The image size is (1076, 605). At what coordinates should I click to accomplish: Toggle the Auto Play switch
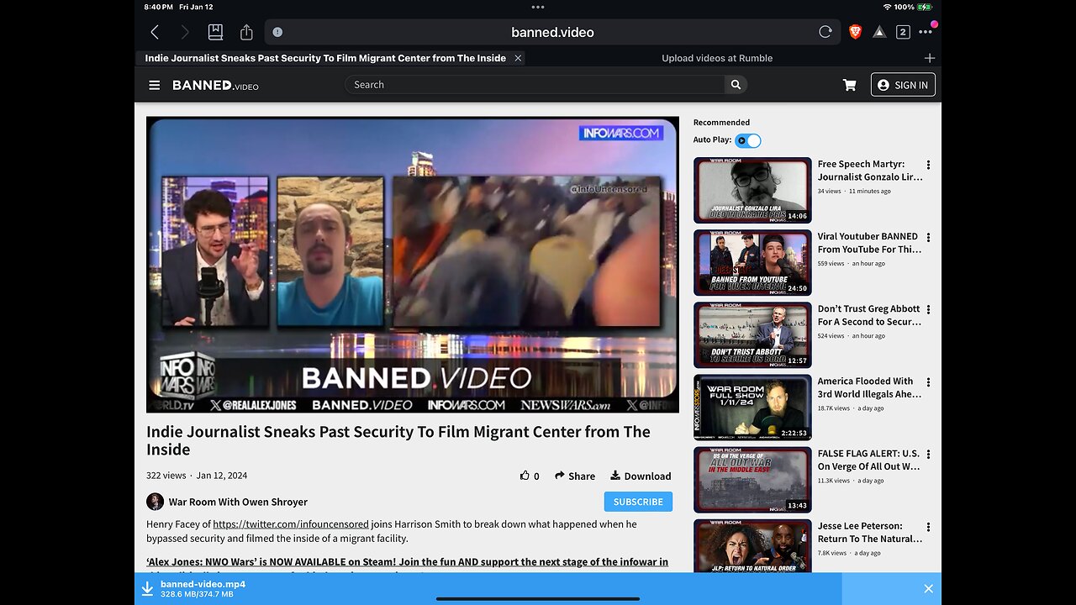(x=748, y=140)
